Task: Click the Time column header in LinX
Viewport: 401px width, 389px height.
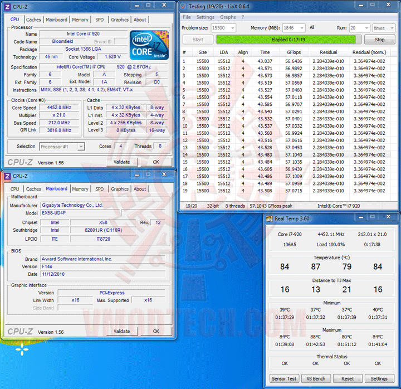Action: [x=265, y=52]
